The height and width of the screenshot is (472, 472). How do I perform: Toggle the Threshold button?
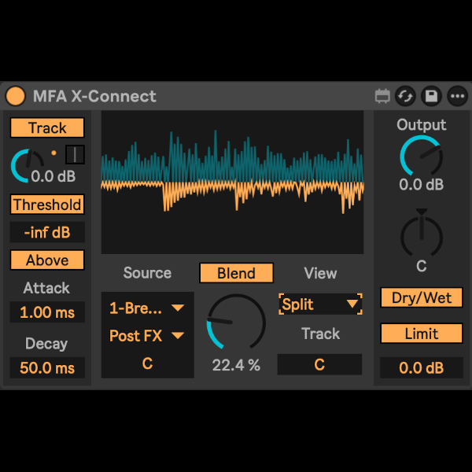pyautogui.click(x=47, y=205)
